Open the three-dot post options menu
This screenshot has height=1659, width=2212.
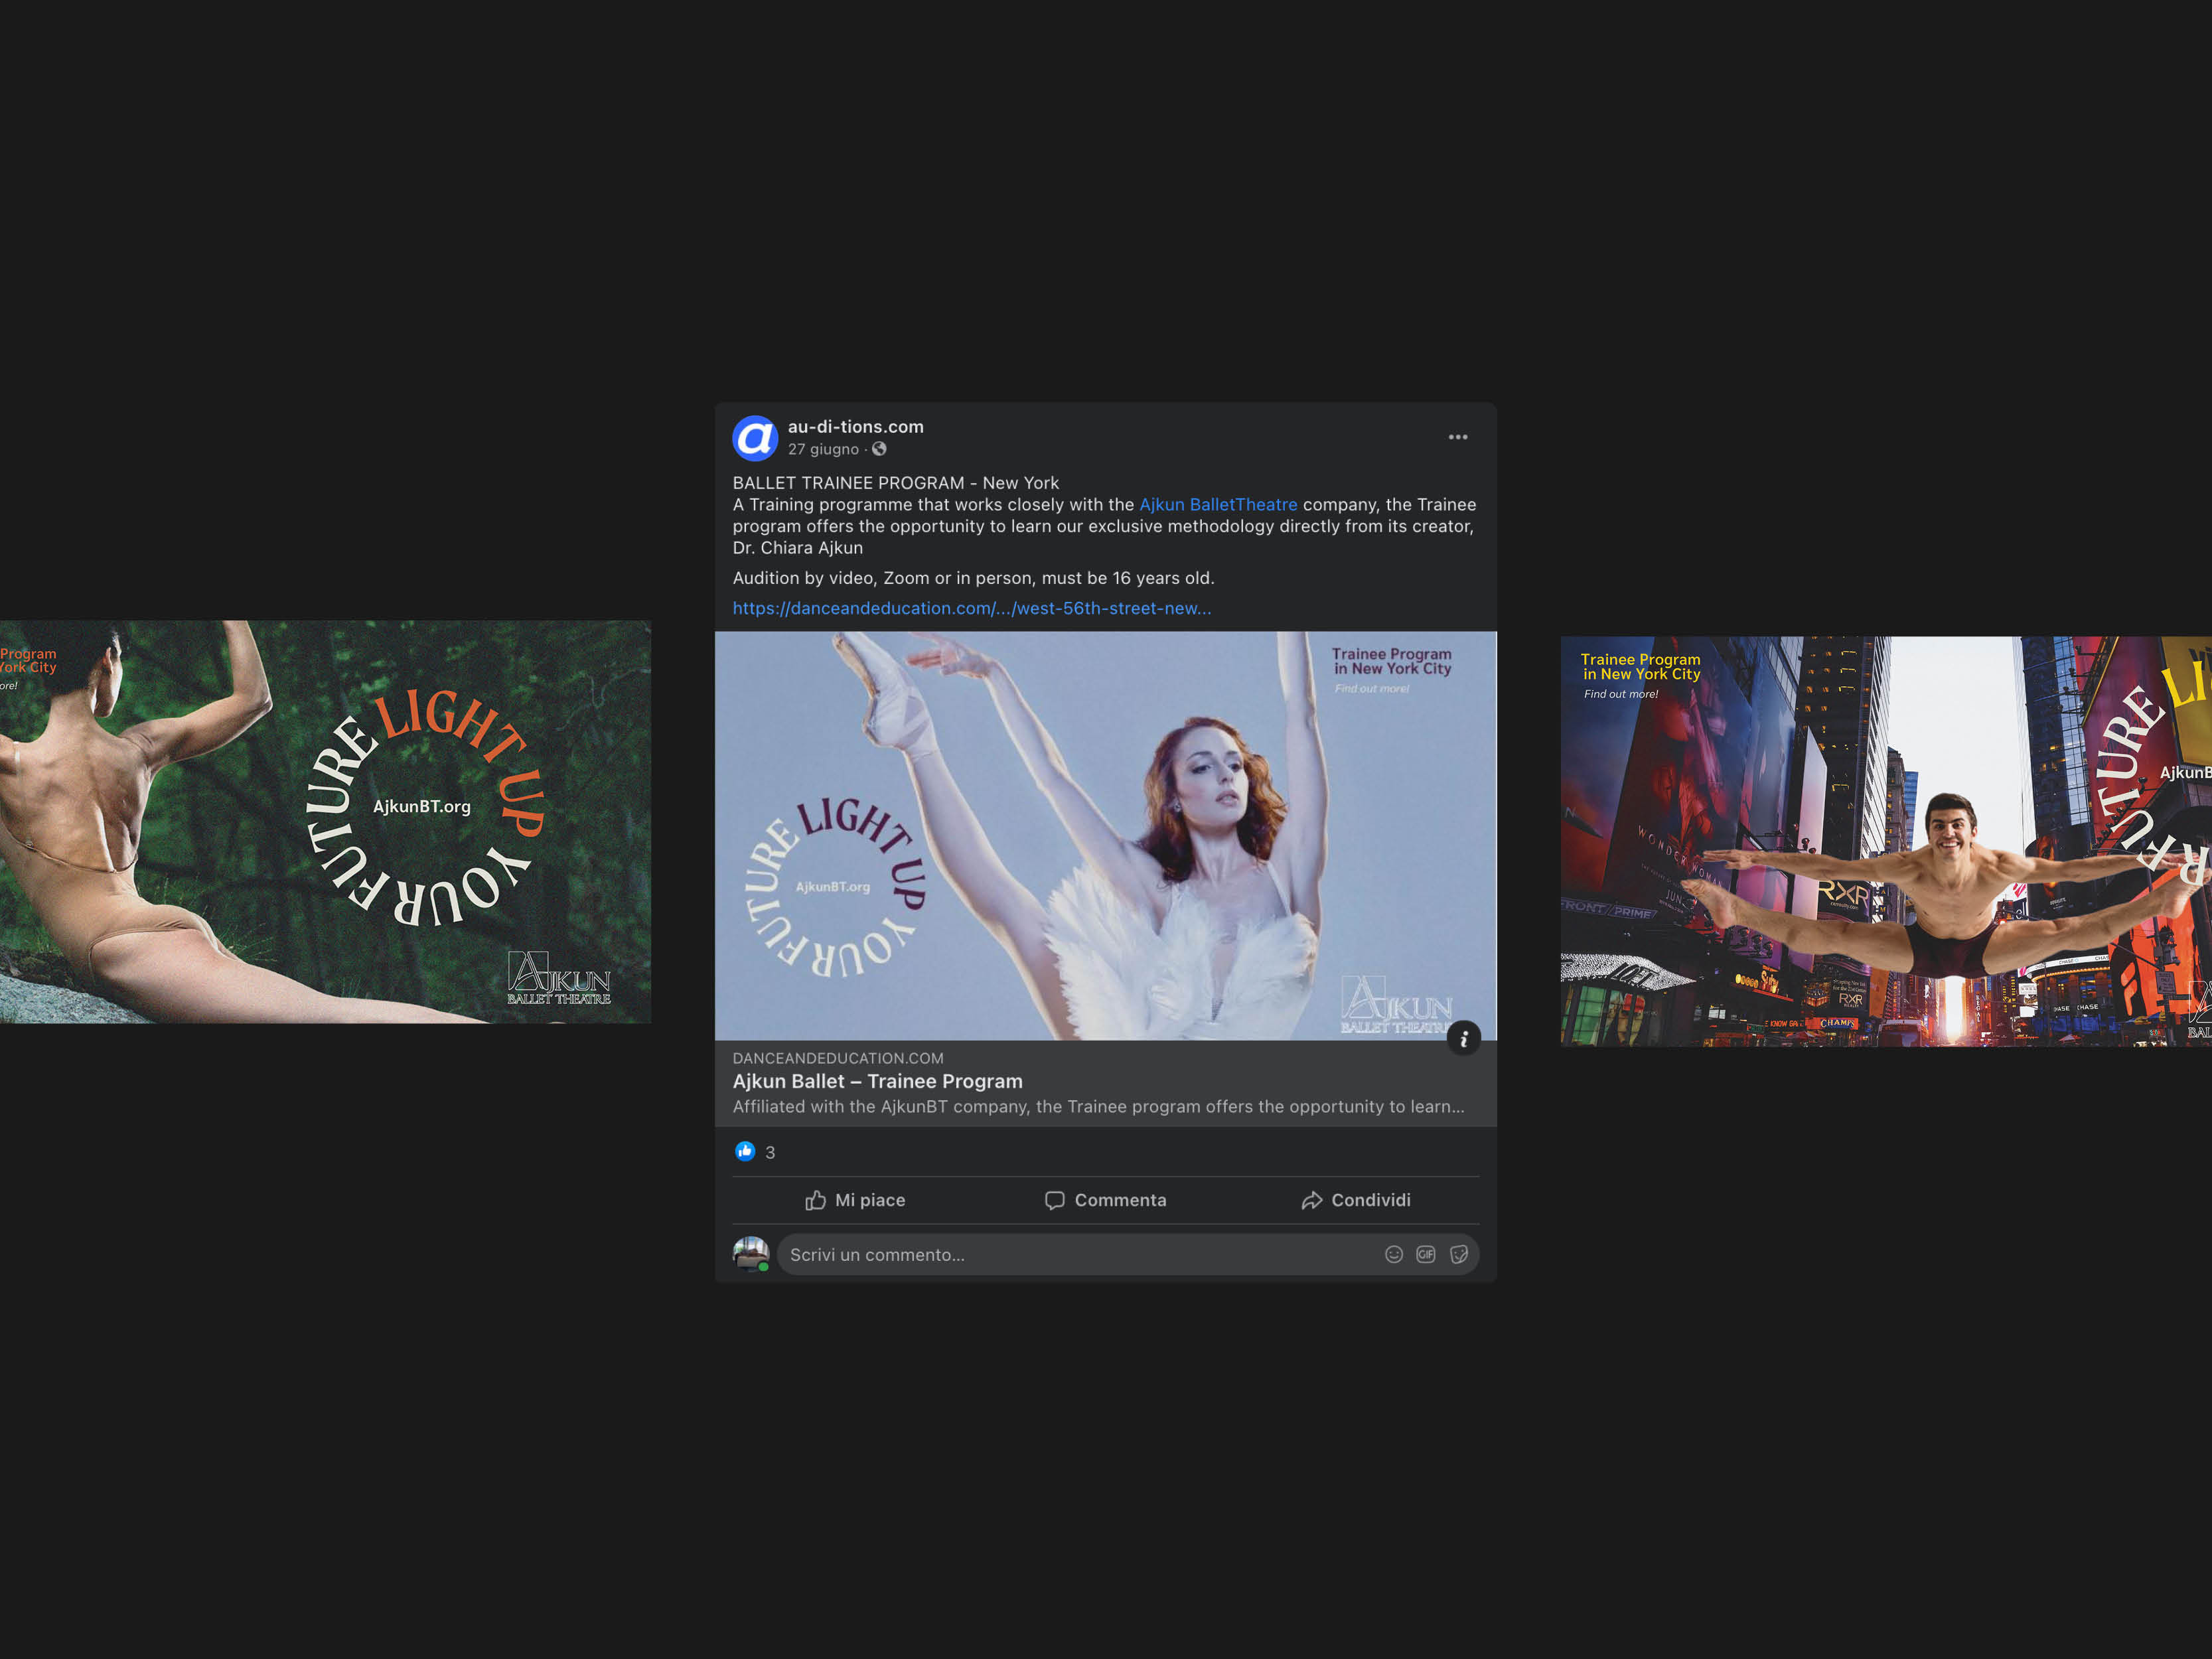1458,437
